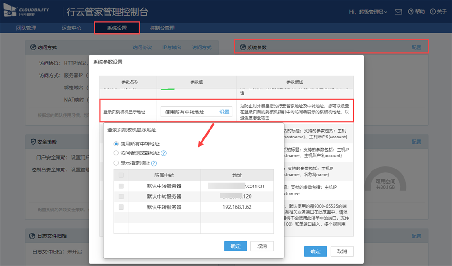Click the 配置 link in 系统参数 panel

(416, 48)
